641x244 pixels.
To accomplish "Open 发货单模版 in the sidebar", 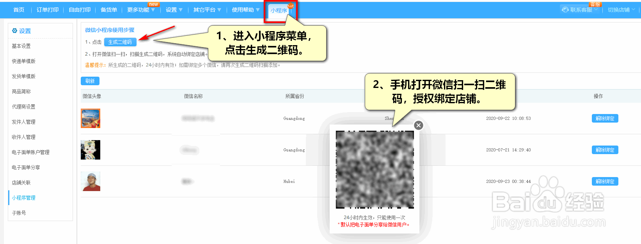I will [x=23, y=76].
